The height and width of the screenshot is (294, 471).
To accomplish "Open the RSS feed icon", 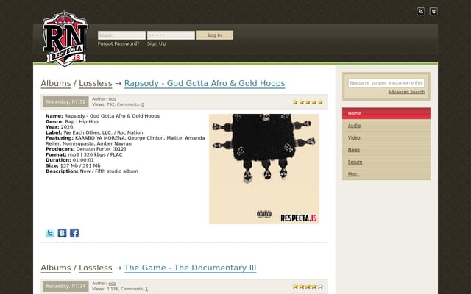I will [420, 12].
